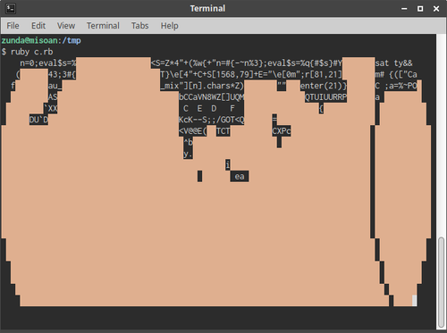
Task: Open the Terminal menu
Action: click(103, 26)
